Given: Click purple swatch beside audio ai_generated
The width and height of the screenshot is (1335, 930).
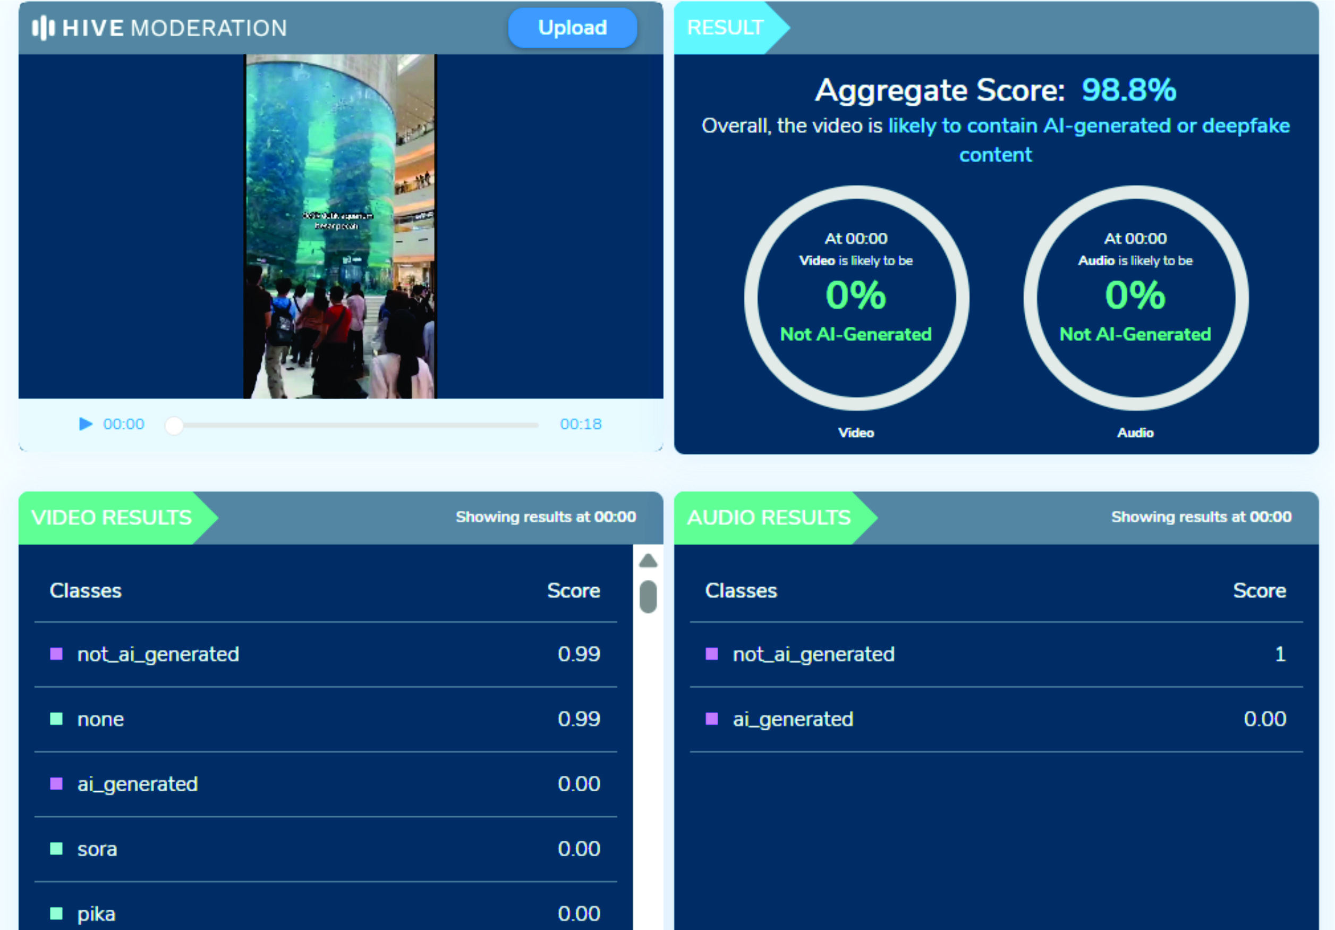Looking at the screenshot, I should pyautogui.click(x=712, y=719).
